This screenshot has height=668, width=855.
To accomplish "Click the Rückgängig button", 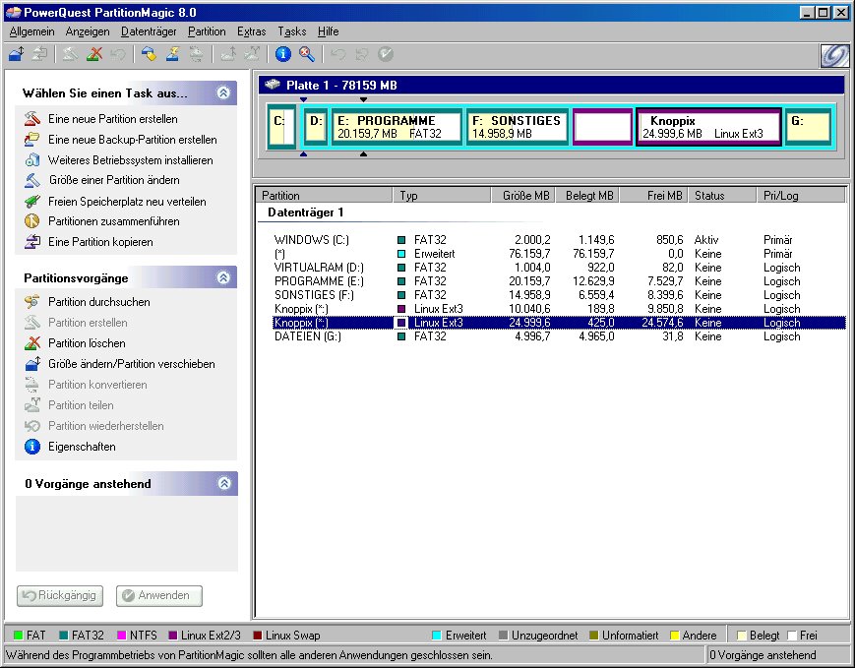I will [60, 595].
